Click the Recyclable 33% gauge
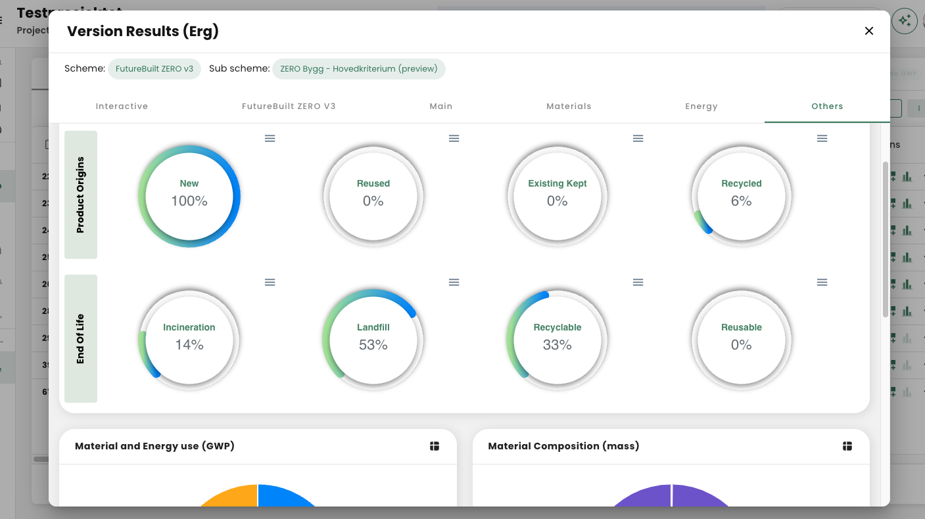 557,340
